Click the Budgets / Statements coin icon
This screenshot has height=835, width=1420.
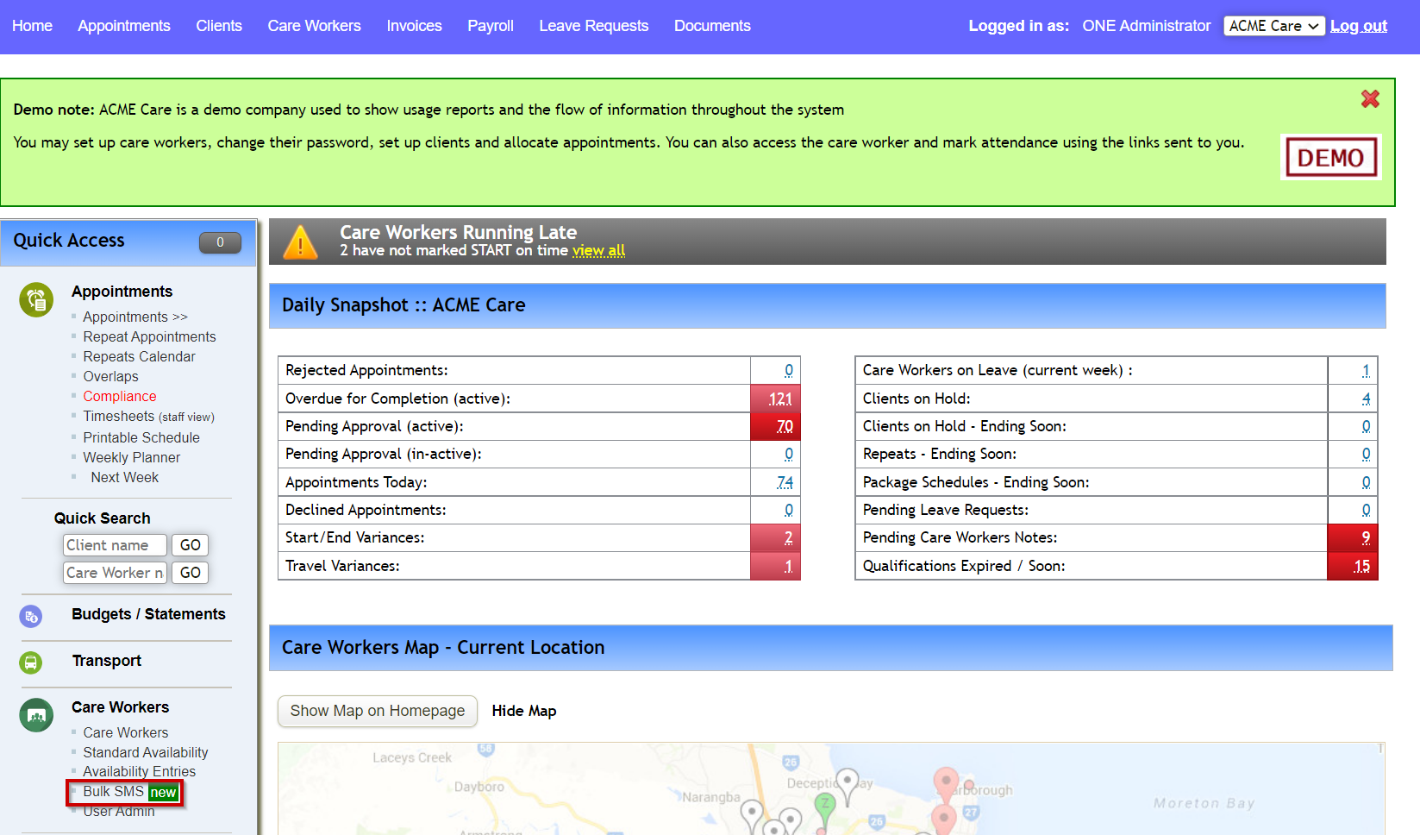(31, 616)
